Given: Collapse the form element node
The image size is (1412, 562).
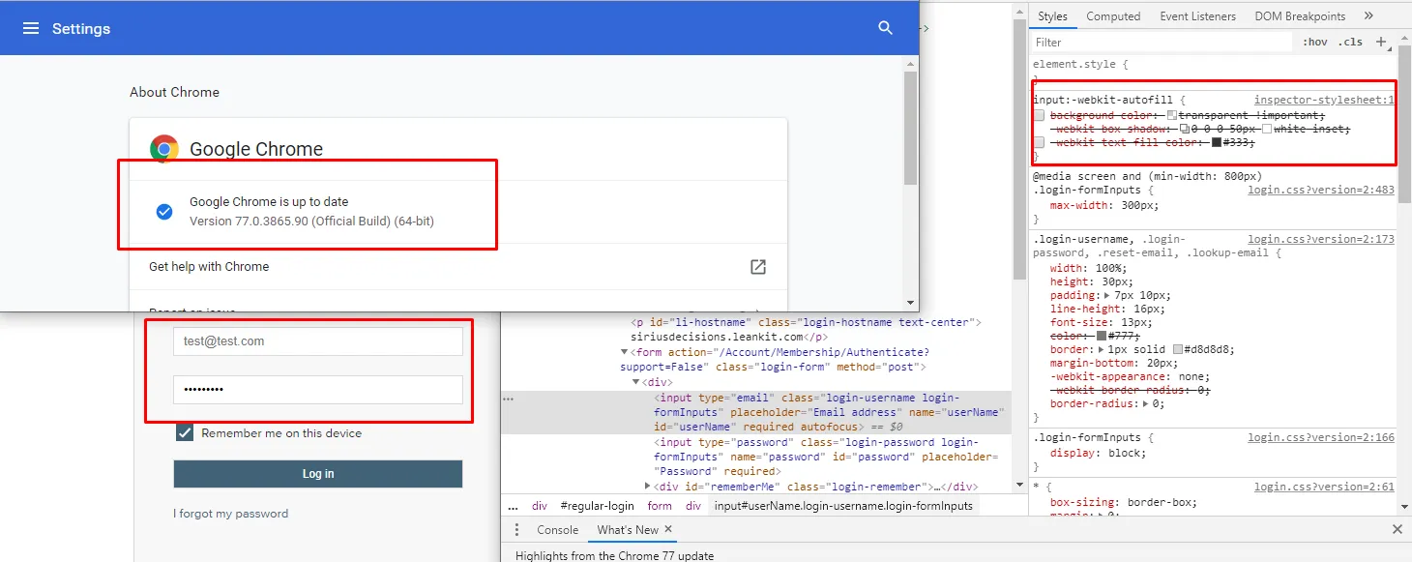Looking at the screenshot, I should pyautogui.click(x=624, y=352).
